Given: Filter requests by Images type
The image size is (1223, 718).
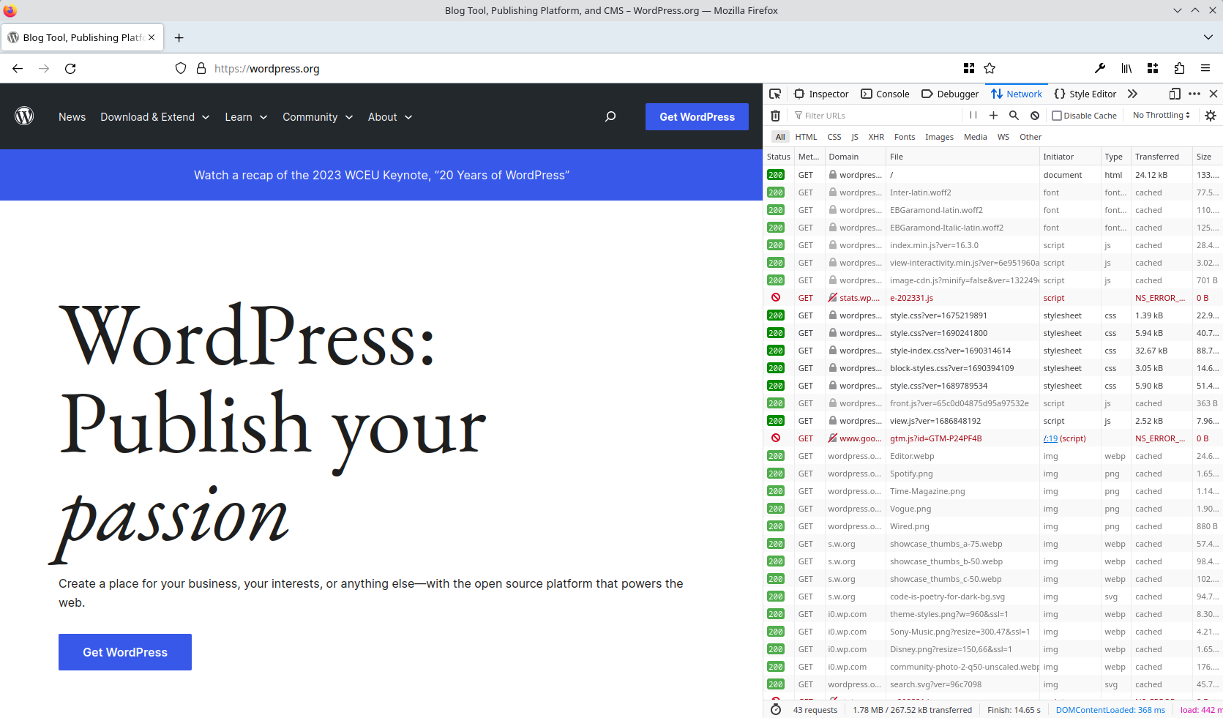Looking at the screenshot, I should click(939, 137).
